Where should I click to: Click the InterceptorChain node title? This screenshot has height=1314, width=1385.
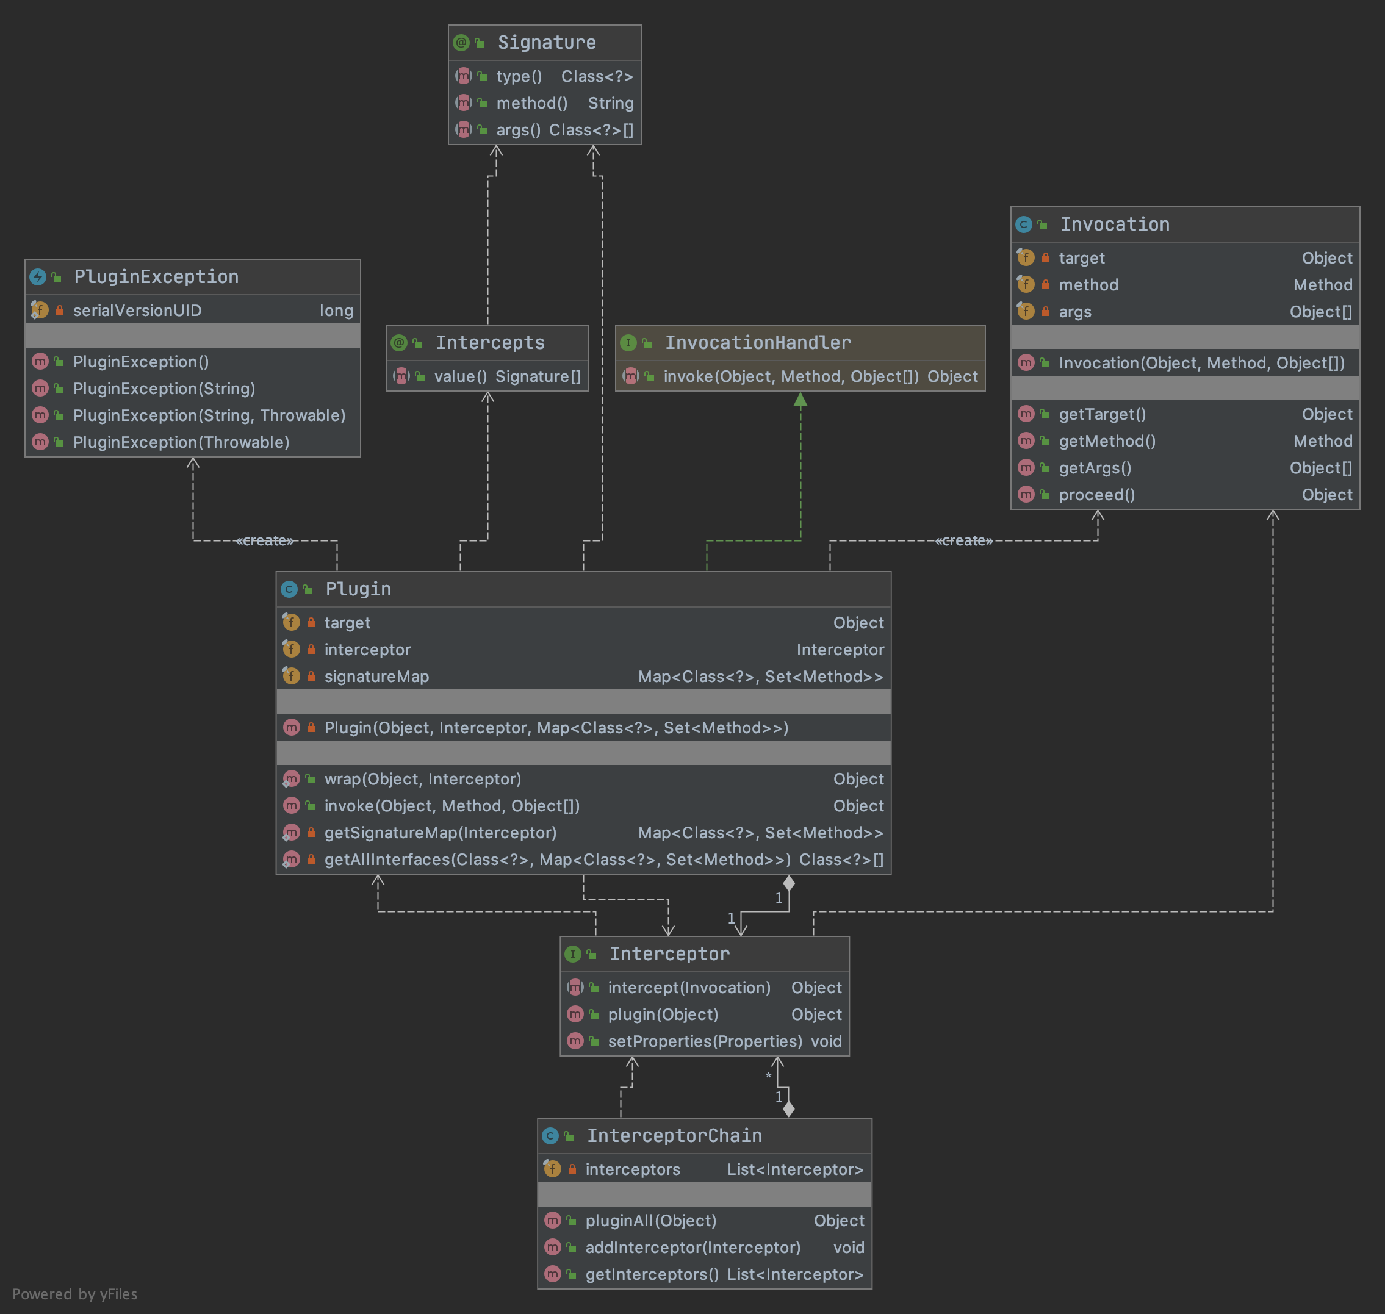pyautogui.click(x=674, y=1135)
